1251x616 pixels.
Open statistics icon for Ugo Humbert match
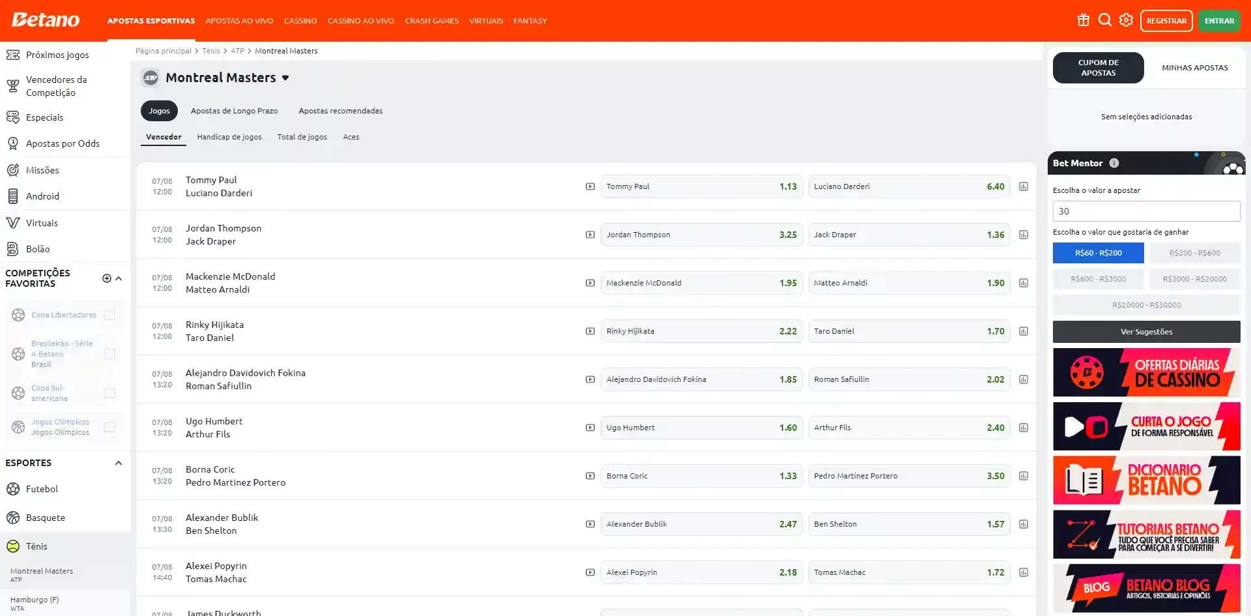[1023, 428]
